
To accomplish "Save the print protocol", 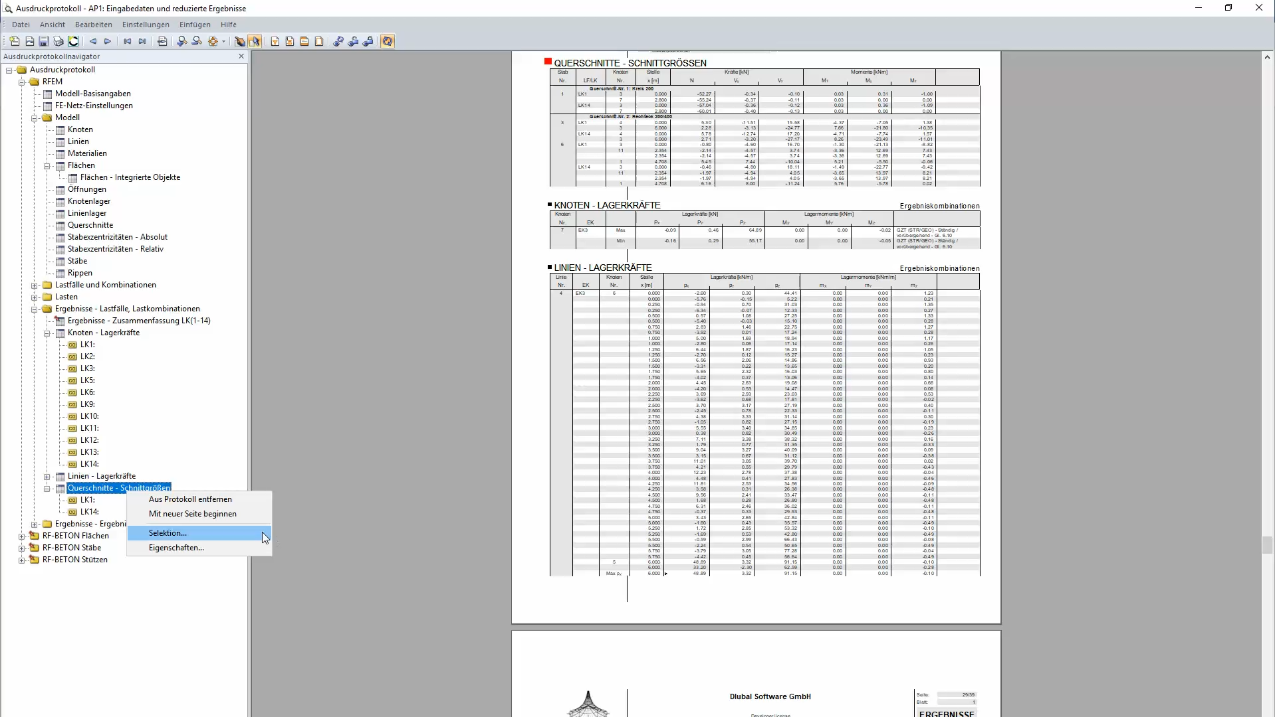I will [x=43, y=41].
